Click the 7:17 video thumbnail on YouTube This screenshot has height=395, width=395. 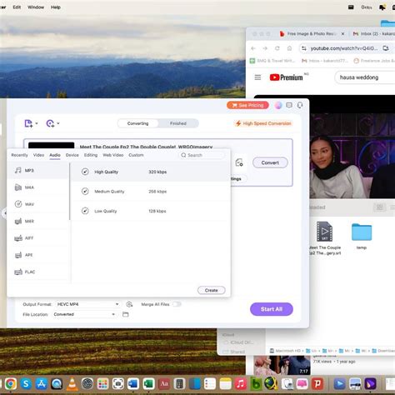click(x=282, y=365)
